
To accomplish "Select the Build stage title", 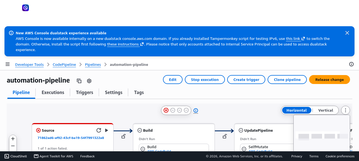I will (x=148, y=130).
